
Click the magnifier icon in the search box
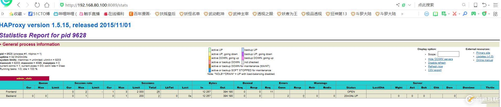[x=464, y=5]
